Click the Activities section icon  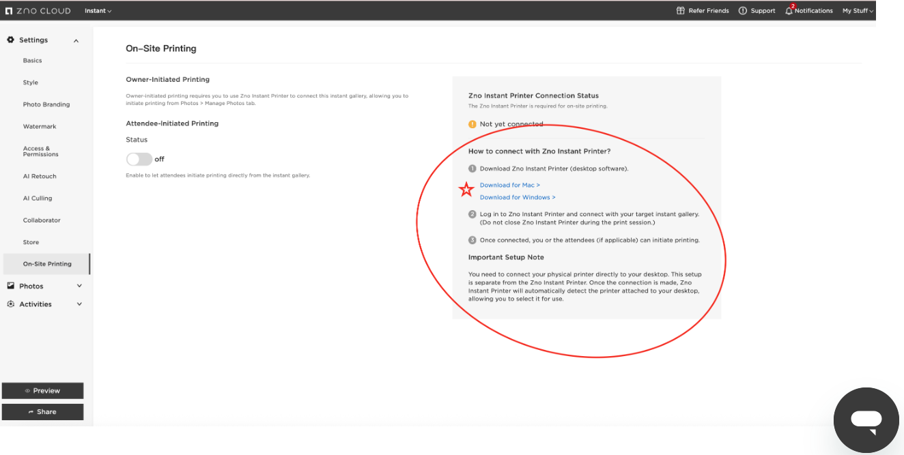point(11,304)
